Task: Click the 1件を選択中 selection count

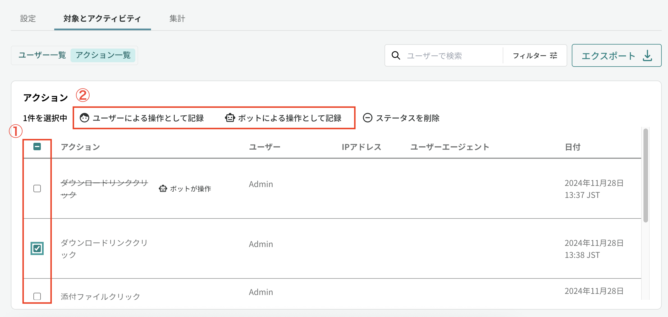Action: [45, 118]
